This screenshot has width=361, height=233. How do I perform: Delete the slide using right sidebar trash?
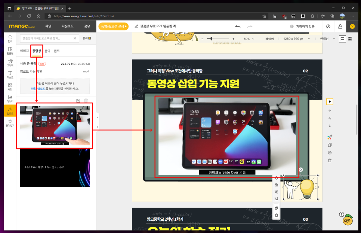pyautogui.click(x=330, y=160)
